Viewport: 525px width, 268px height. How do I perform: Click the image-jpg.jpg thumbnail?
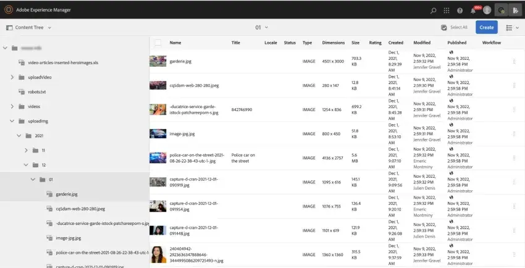157,134
